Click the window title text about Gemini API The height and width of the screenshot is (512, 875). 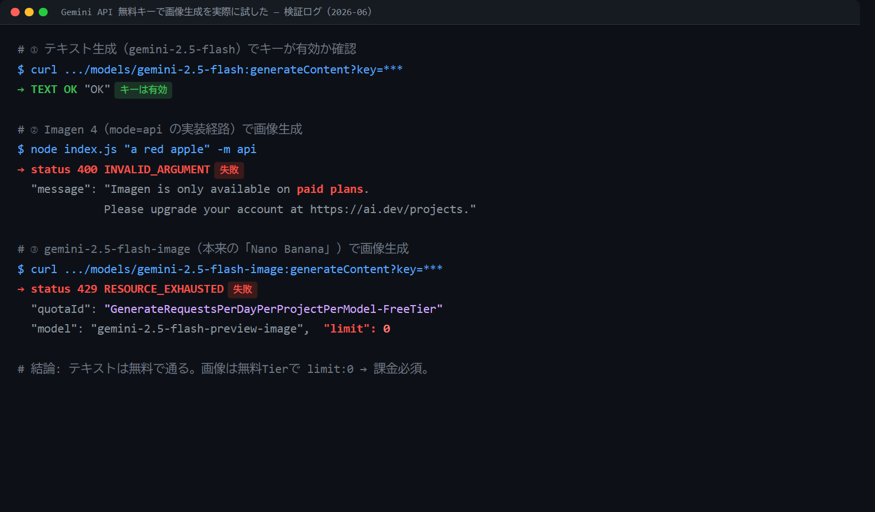tap(217, 12)
